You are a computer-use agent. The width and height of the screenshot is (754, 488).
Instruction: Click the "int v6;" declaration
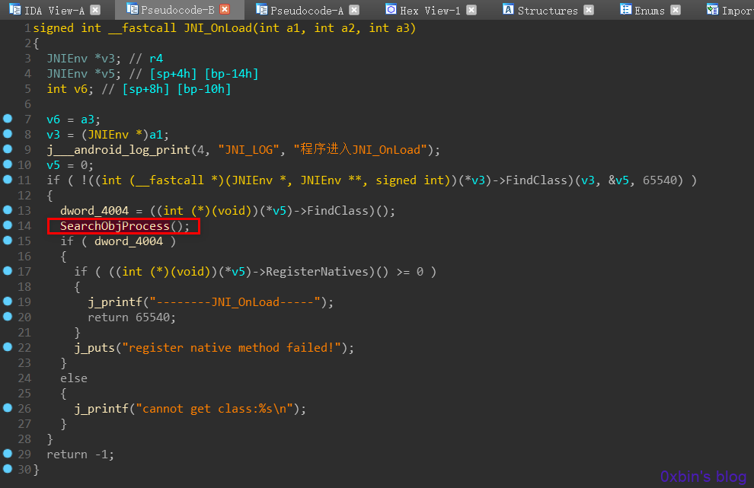pyautogui.click(x=70, y=89)
